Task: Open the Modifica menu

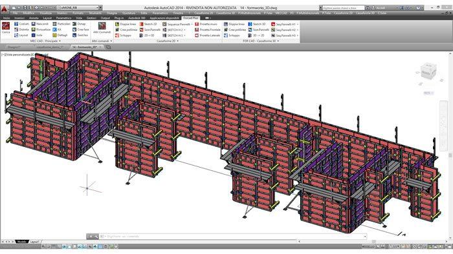Action: pos(28,13)
